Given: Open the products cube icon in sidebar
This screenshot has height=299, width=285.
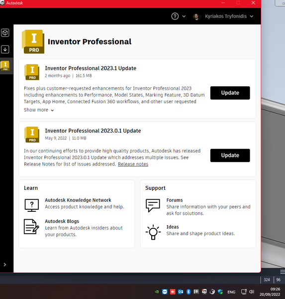Looking at the screenshot, I should click(x=5, y=33).
